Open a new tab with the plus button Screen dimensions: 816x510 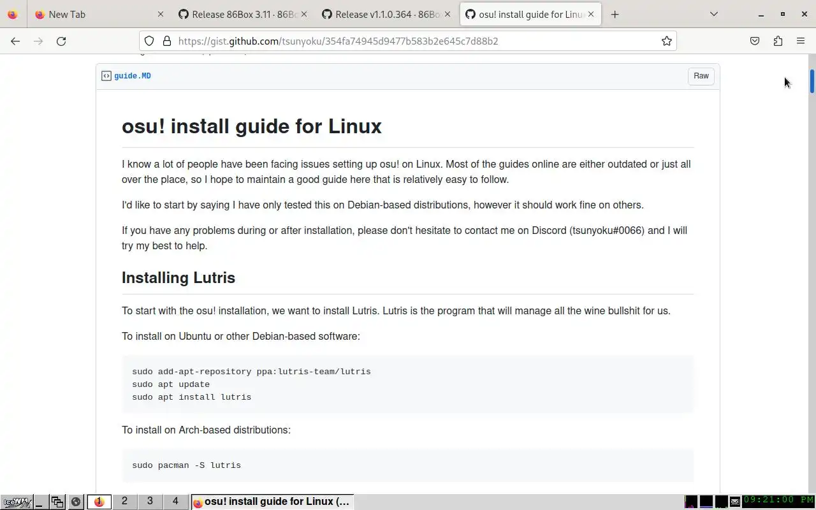pyautogui.click(x=615, y=14)
